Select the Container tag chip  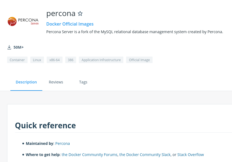click(x=17, y=60)
